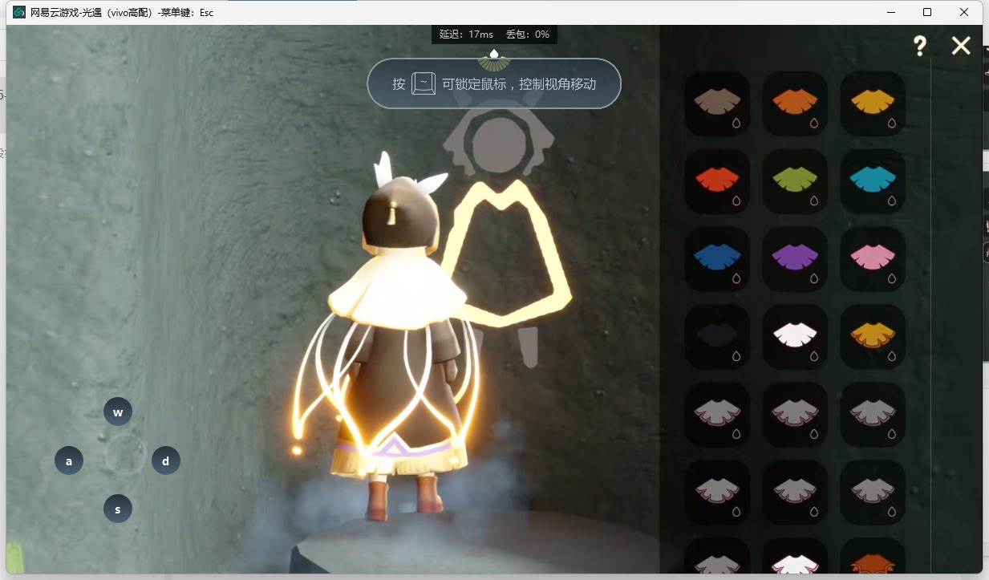Click the "丢包：0%" packet loss readout

[528, 34]
